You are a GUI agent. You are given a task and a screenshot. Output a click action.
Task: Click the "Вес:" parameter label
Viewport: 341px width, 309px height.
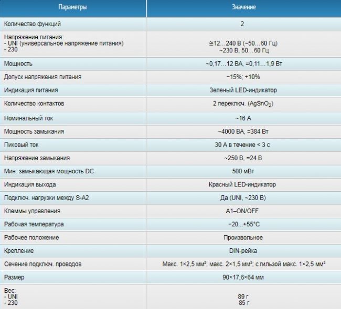[10, 290]
